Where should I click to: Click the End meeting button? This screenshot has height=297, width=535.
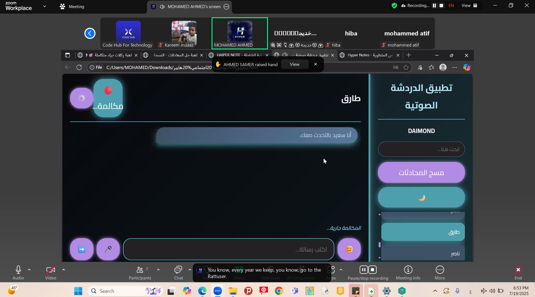pyautogui.click(x=518, y=273)
